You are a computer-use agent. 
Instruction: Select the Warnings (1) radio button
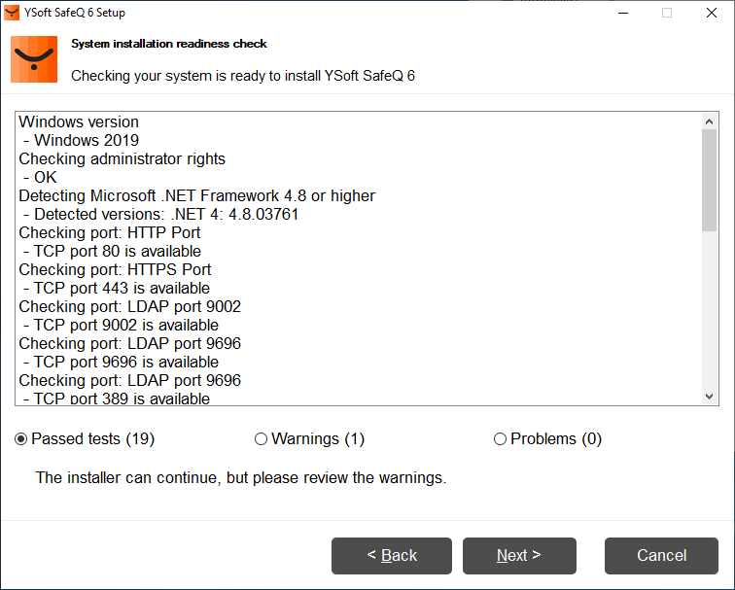coord(261,439)
